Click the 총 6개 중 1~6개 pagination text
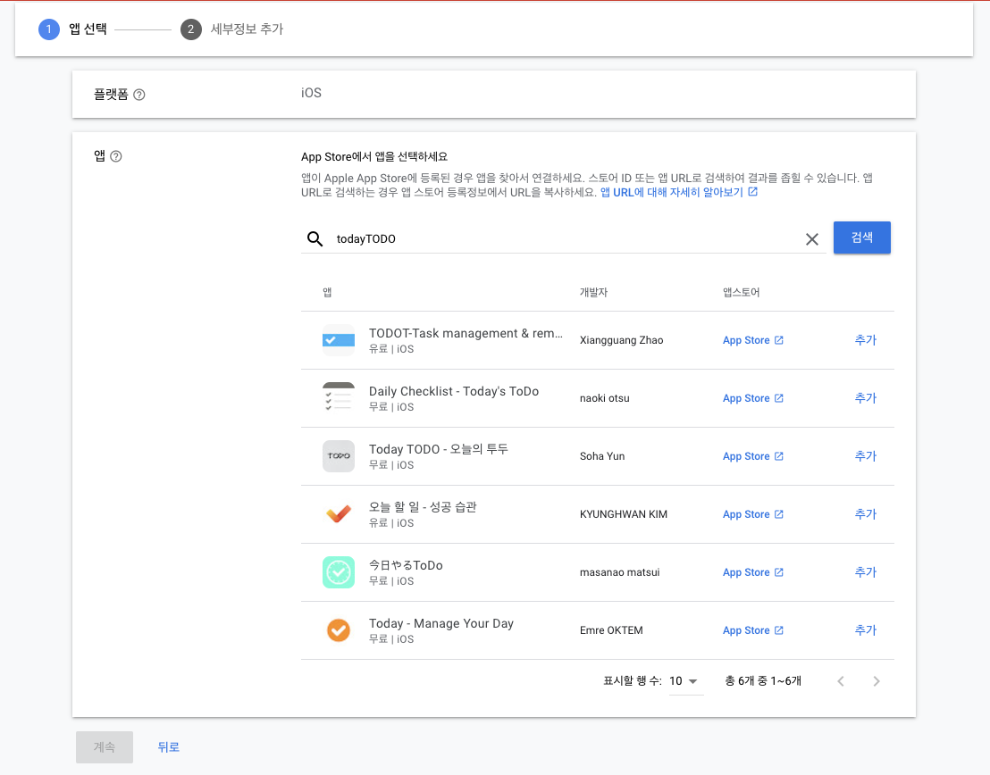 point(763,681)
